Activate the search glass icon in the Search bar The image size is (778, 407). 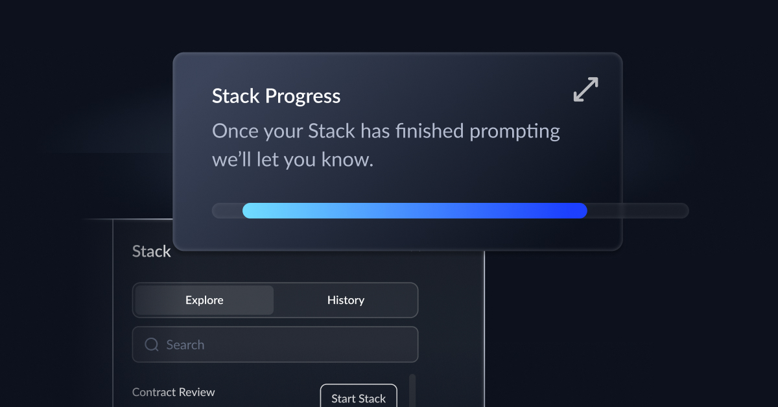151,344
